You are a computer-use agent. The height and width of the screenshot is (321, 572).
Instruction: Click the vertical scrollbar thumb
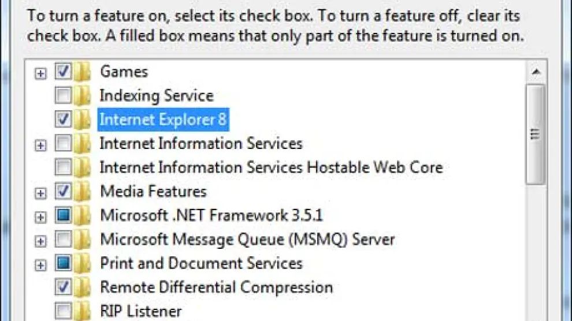pos(536,134)
